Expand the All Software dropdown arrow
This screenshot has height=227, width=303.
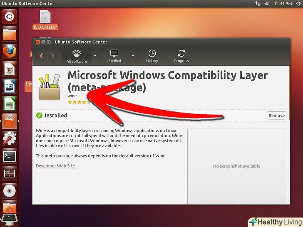pyautogui.click(x=95, y=56)
